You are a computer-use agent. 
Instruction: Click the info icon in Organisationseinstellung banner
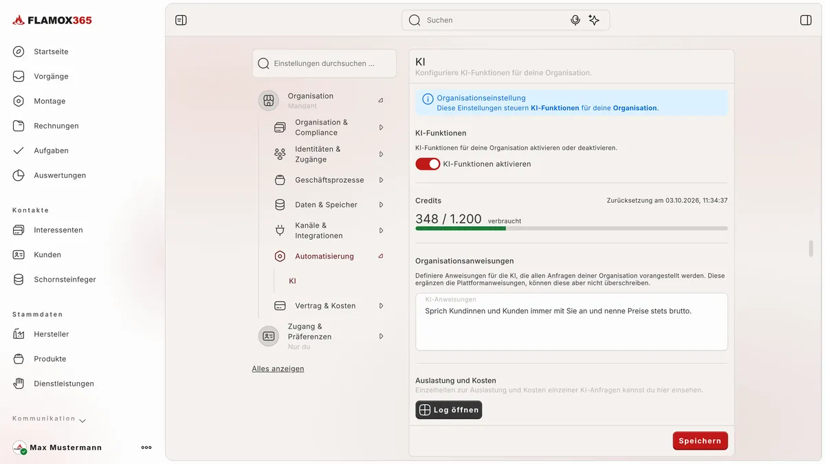428,99
